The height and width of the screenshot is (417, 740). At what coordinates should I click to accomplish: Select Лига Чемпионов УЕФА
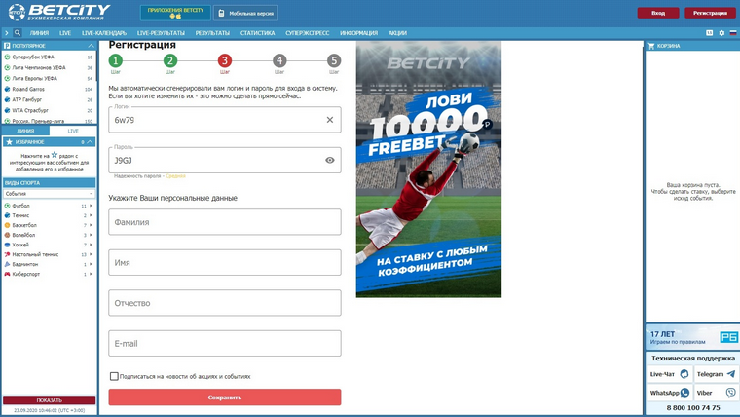coord(39,67)
